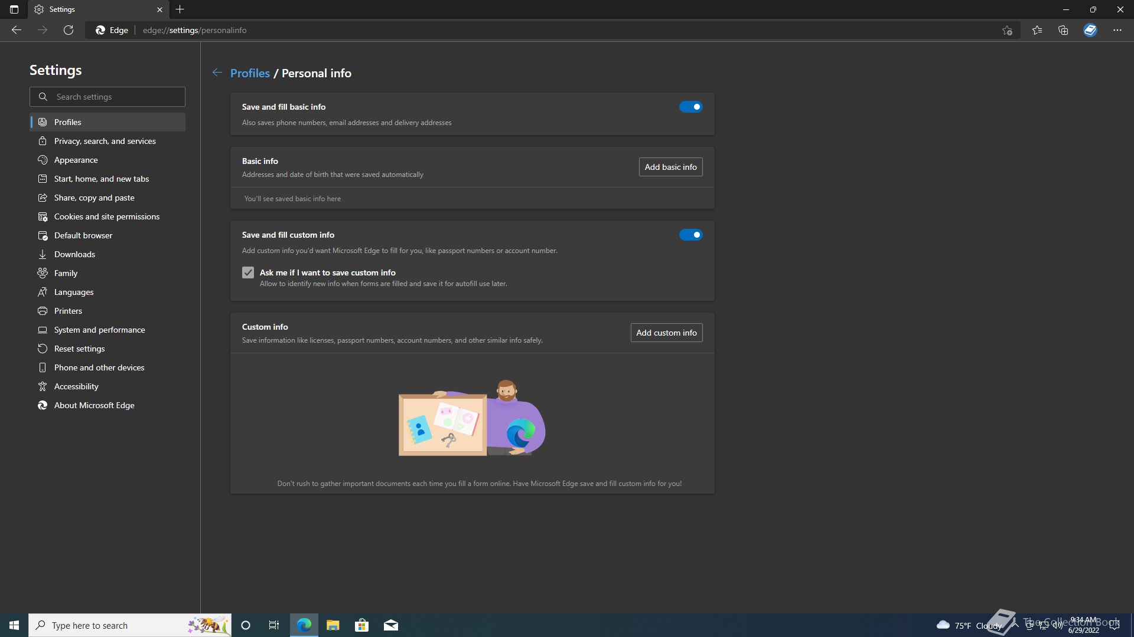This screenshot has width=1134, height=637.
Task: Add this page to favorites star icon
Action: pos(1007,30)
